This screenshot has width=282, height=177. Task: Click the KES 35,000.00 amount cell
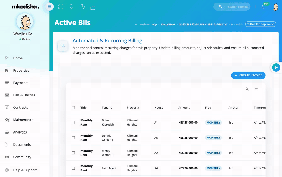point(188,138)
